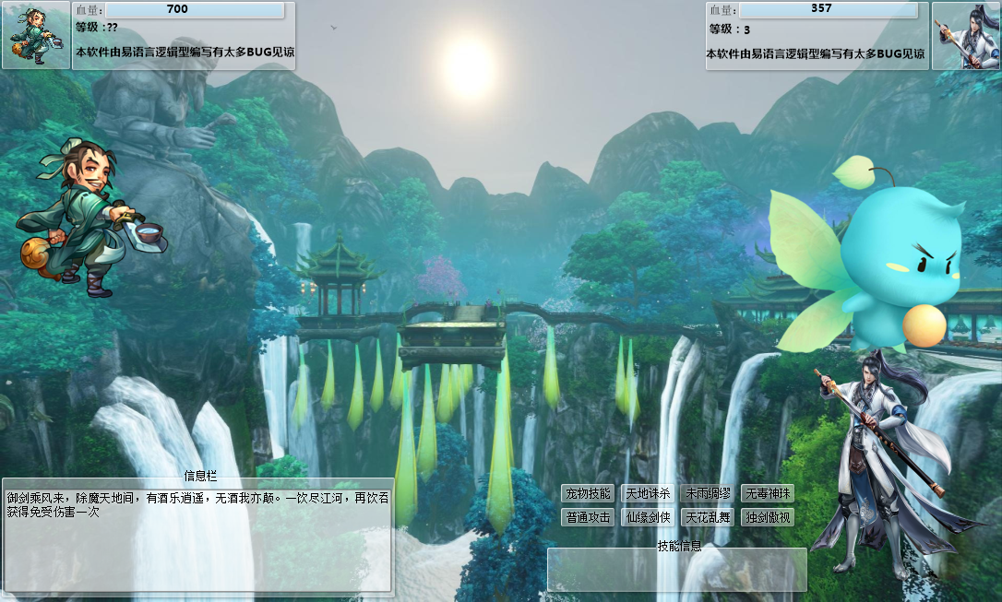Click the enemy health bar showing 700
This screenshot has width=1002, height=602.
195,9
